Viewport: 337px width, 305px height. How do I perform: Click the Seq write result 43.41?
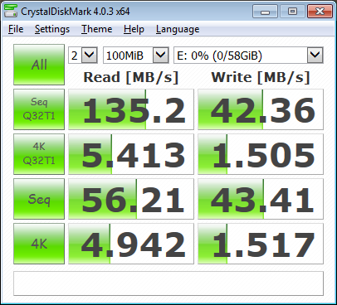click(261, 199)
